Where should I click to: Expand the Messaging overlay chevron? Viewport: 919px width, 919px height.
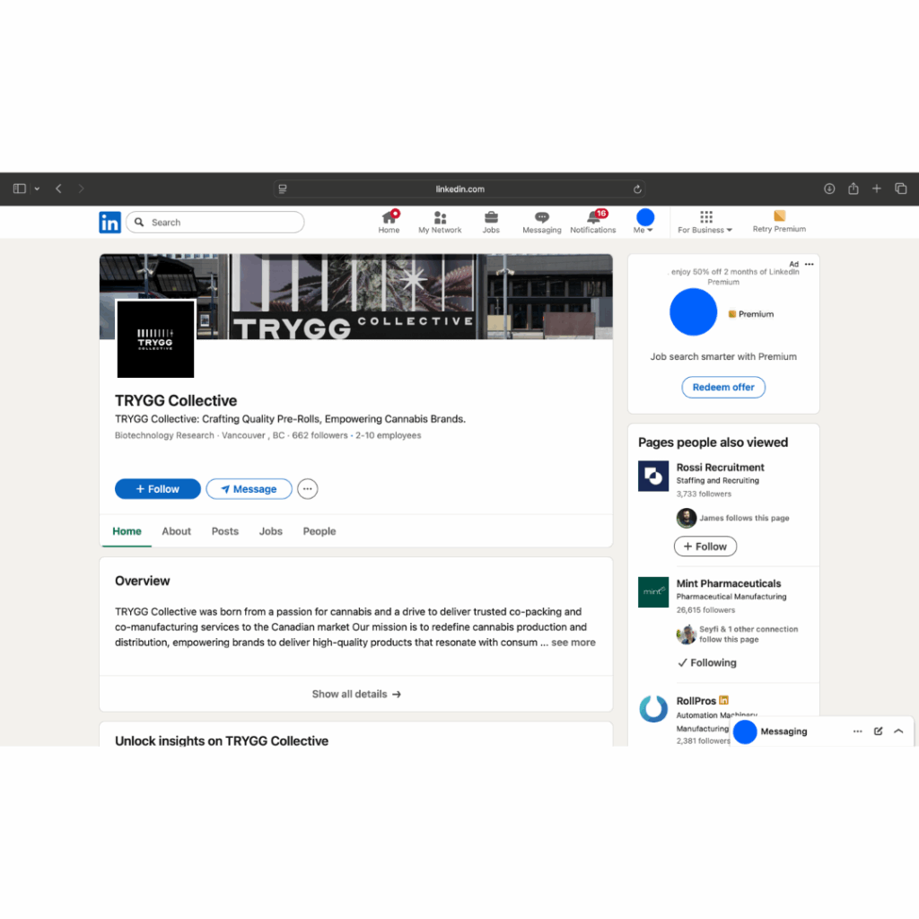(898, 731)
